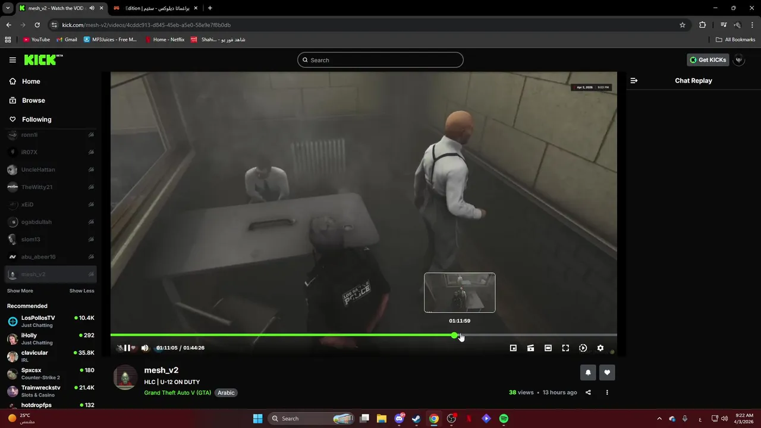Switch the video to fullscreen

click(565, 348)
